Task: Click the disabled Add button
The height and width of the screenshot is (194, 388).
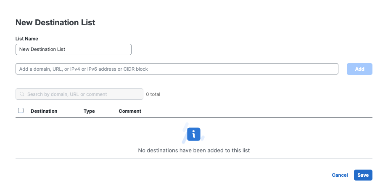Action: pyautogui.click(x=359, y=69)
